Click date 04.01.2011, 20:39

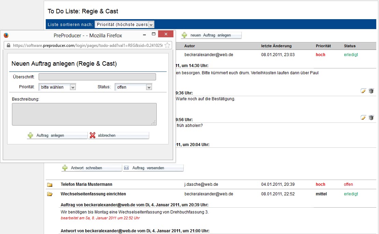[278, 184]
